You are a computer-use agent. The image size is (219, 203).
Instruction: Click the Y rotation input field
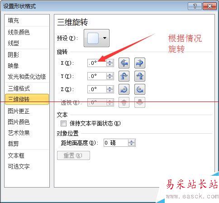97,76
